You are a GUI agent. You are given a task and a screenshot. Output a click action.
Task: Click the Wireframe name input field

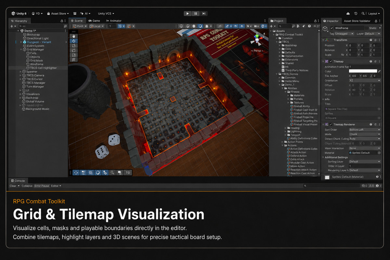click(x=349, y=28)
